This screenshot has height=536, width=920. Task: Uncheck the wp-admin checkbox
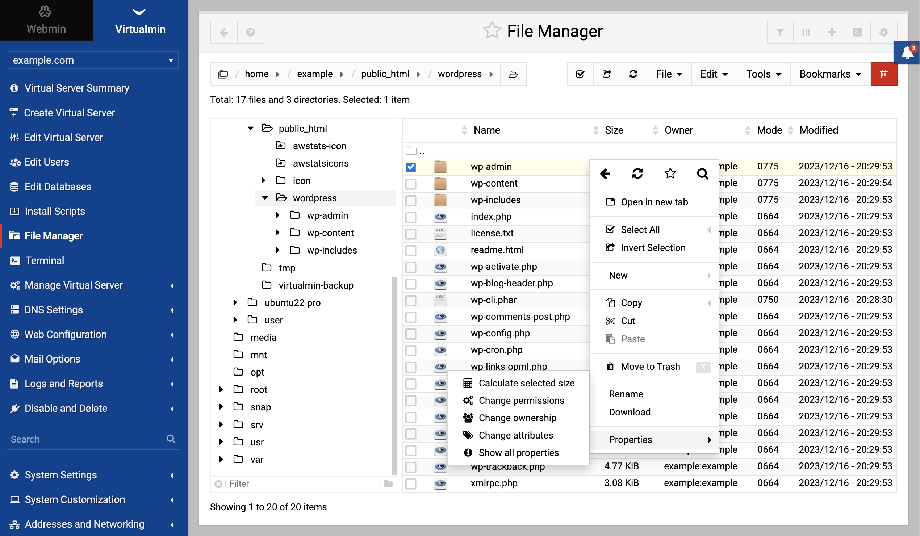tap(411, 167)
